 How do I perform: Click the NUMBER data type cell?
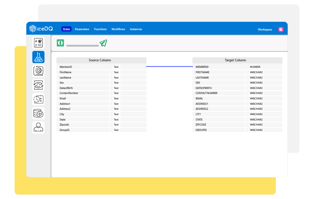tap(255, 67)
